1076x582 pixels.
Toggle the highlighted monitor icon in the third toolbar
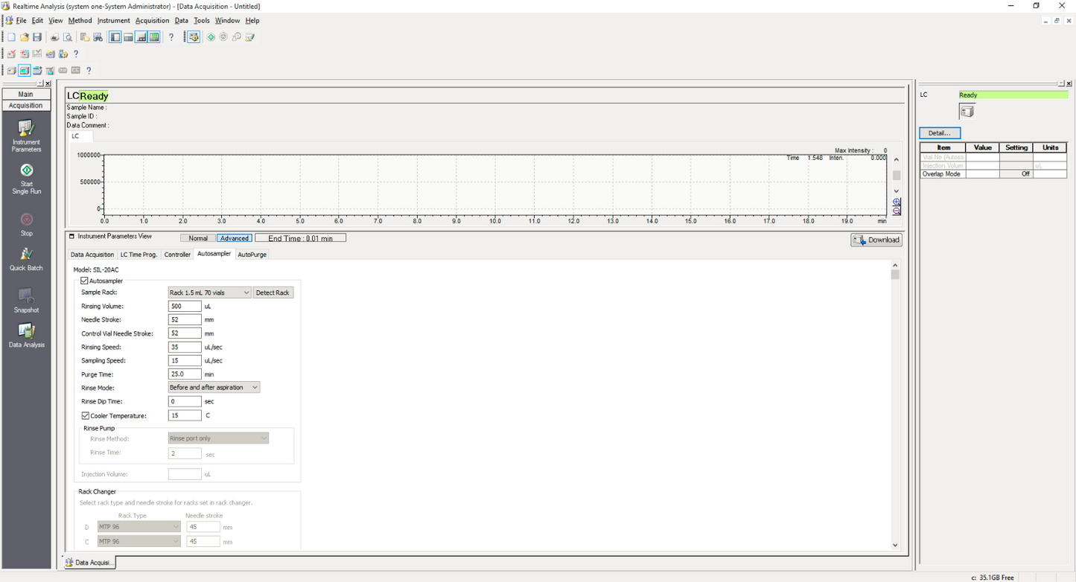(x=24, y=71)
